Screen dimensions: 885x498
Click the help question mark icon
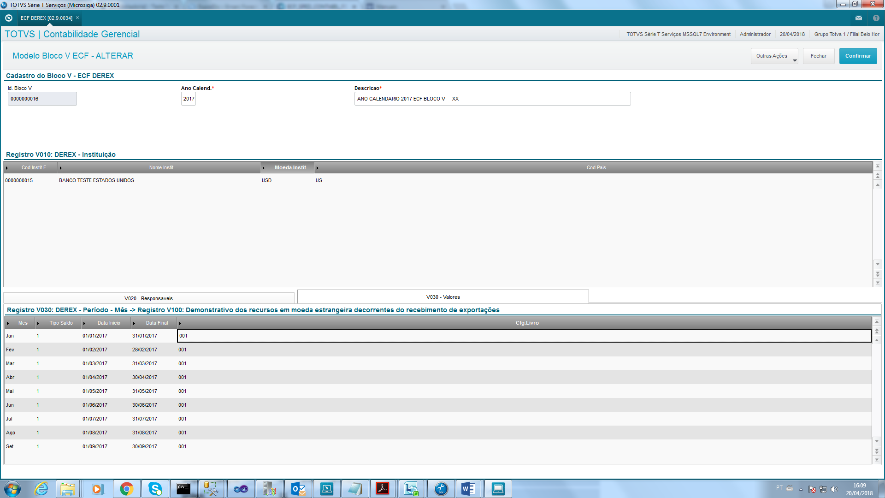(x=876, y=18)
